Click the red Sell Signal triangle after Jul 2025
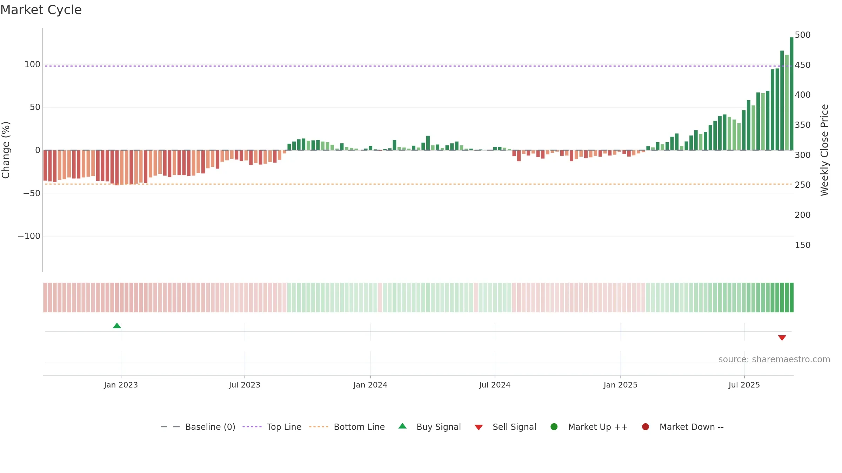 782,338
